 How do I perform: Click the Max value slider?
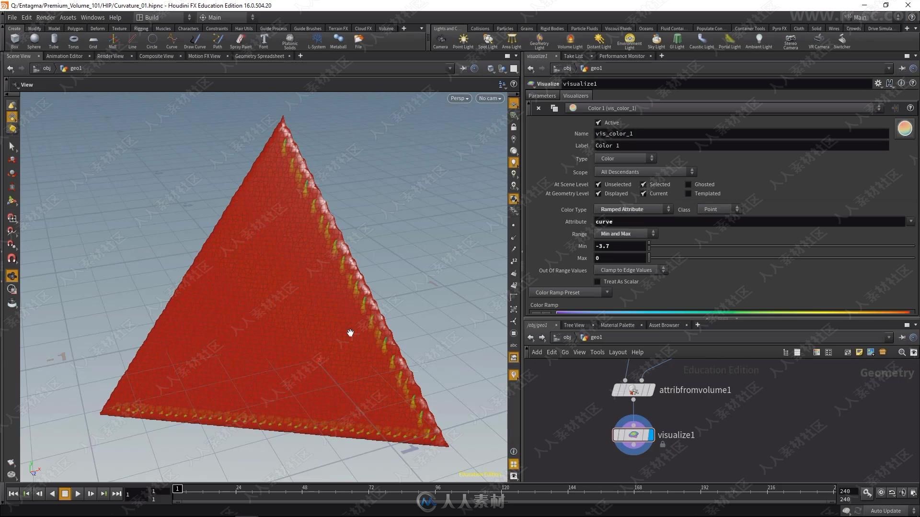pos(782,258)
